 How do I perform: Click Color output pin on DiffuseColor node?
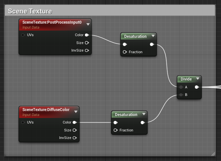pyautogui.click(x=74, y=122)
